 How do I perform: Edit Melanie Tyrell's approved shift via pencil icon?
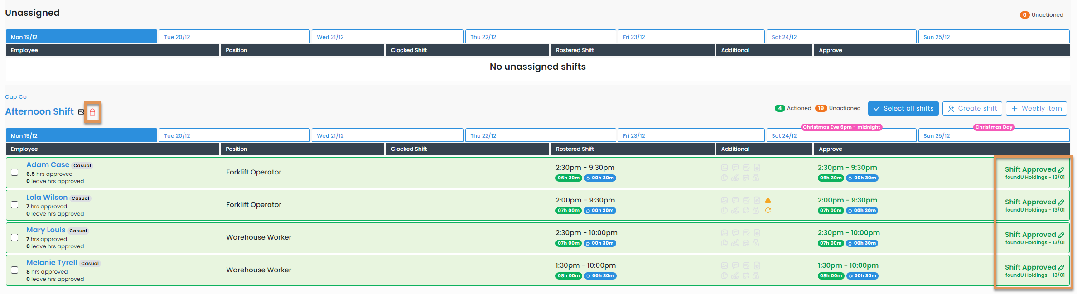tap(1061, 268)
